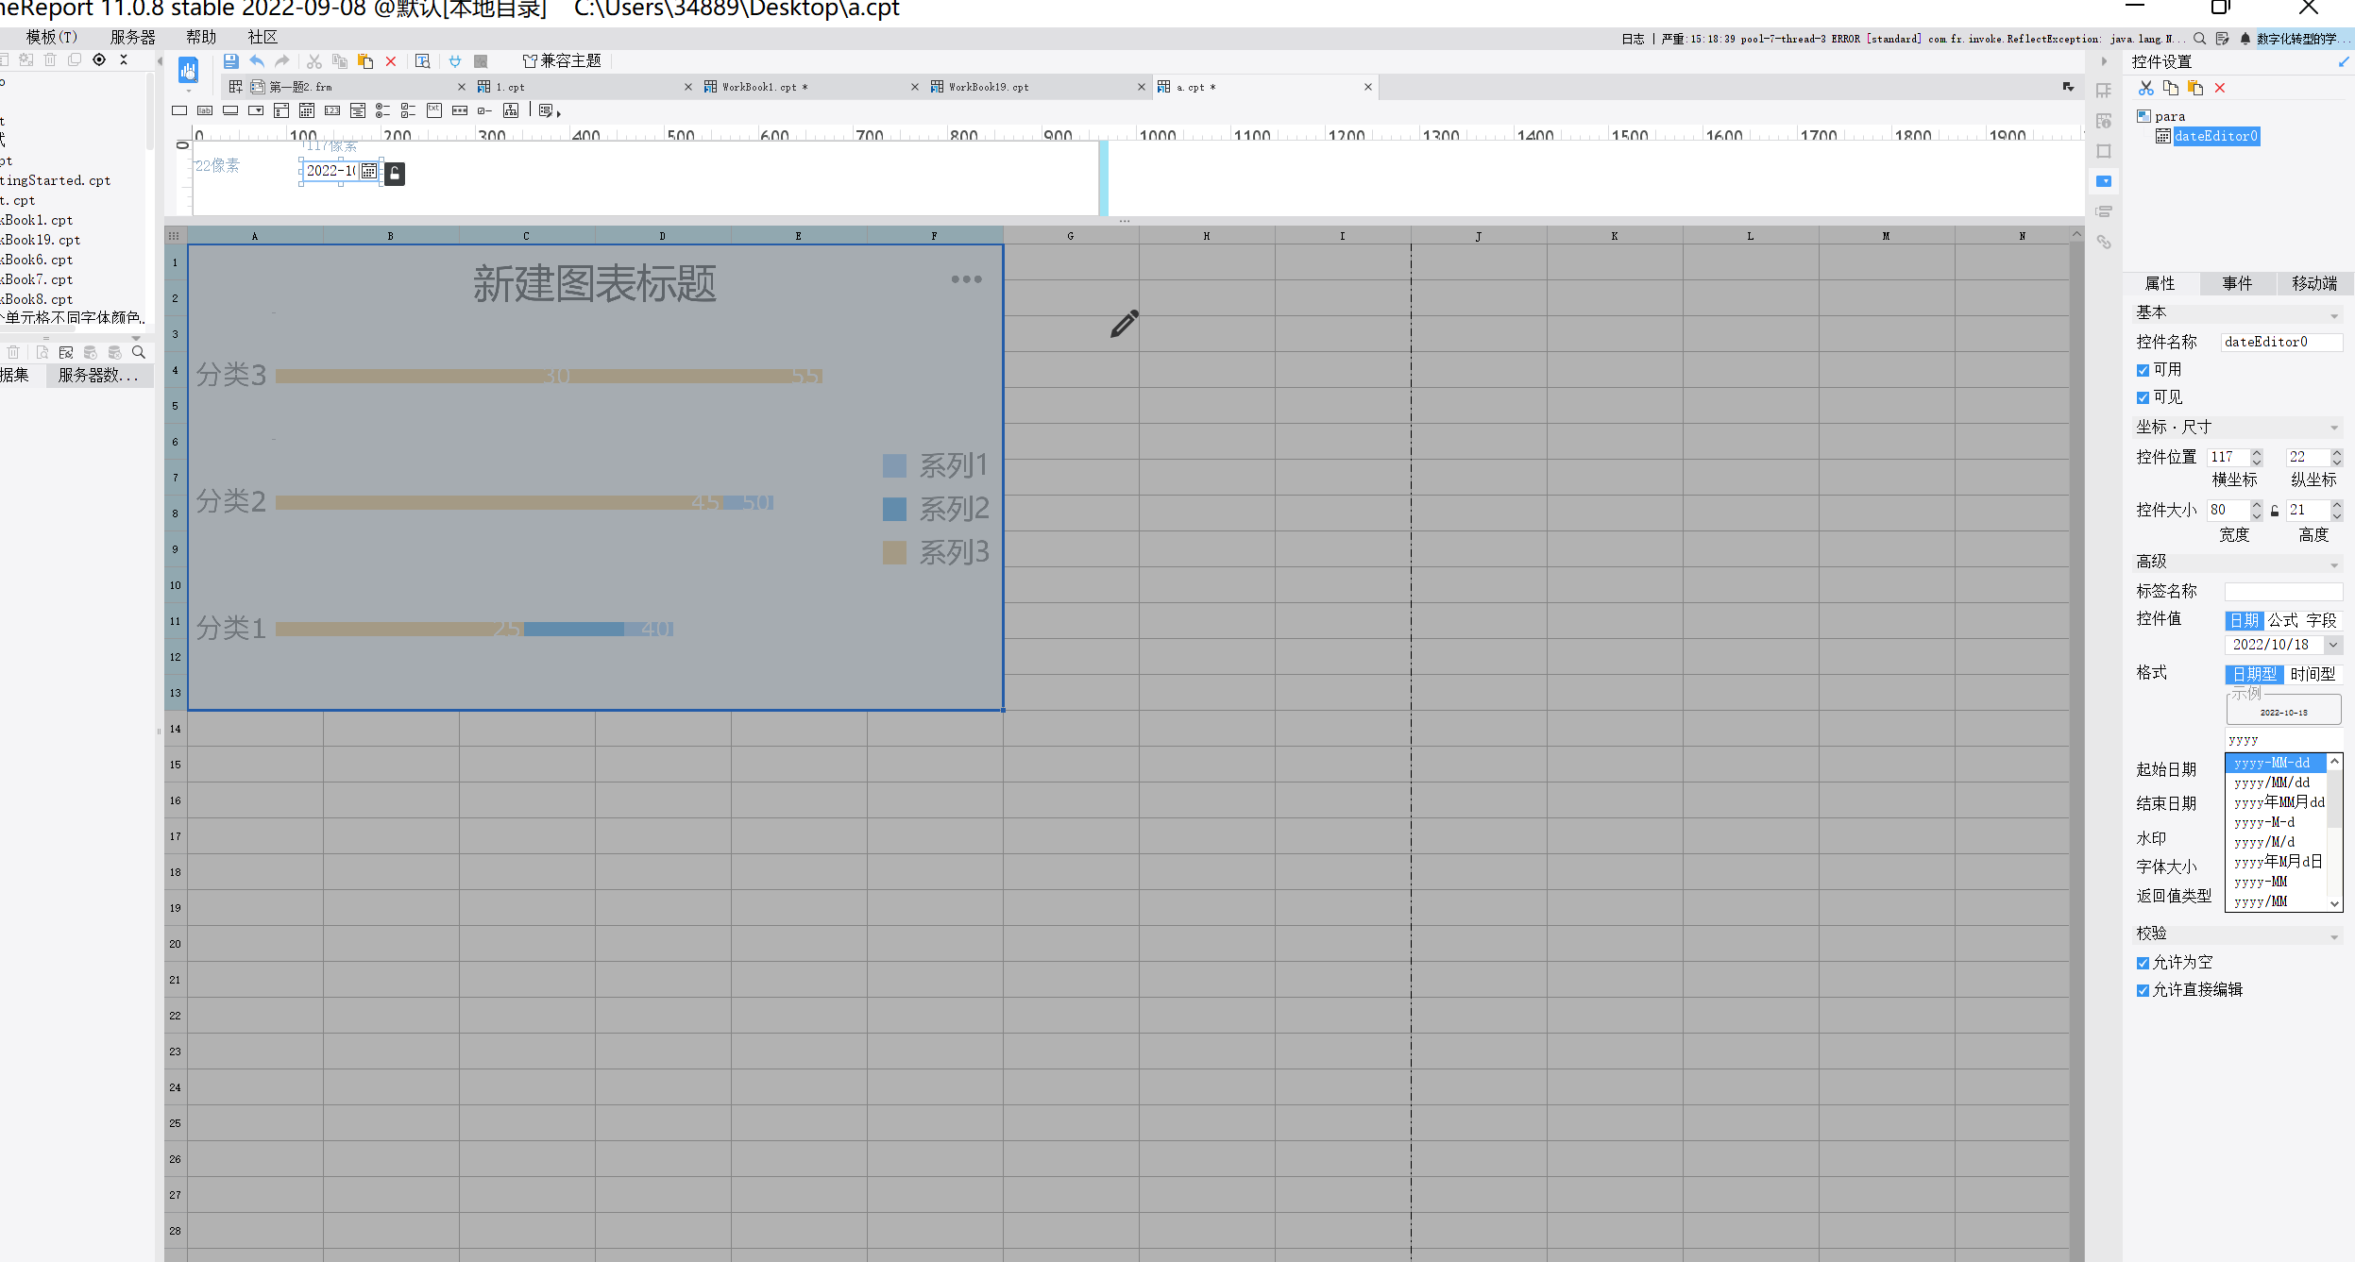This screenshot has height=1262, width=2355.
Task: Insert a radio button group widget
Action: tap(383, 110)
